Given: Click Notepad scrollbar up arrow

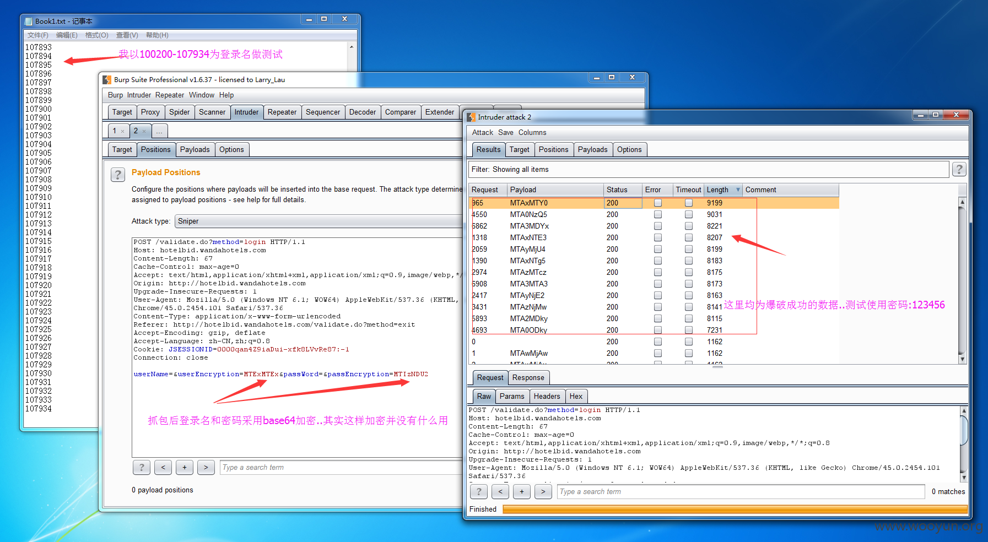Looking at the screenshot, I should click(x=352, y=47).
